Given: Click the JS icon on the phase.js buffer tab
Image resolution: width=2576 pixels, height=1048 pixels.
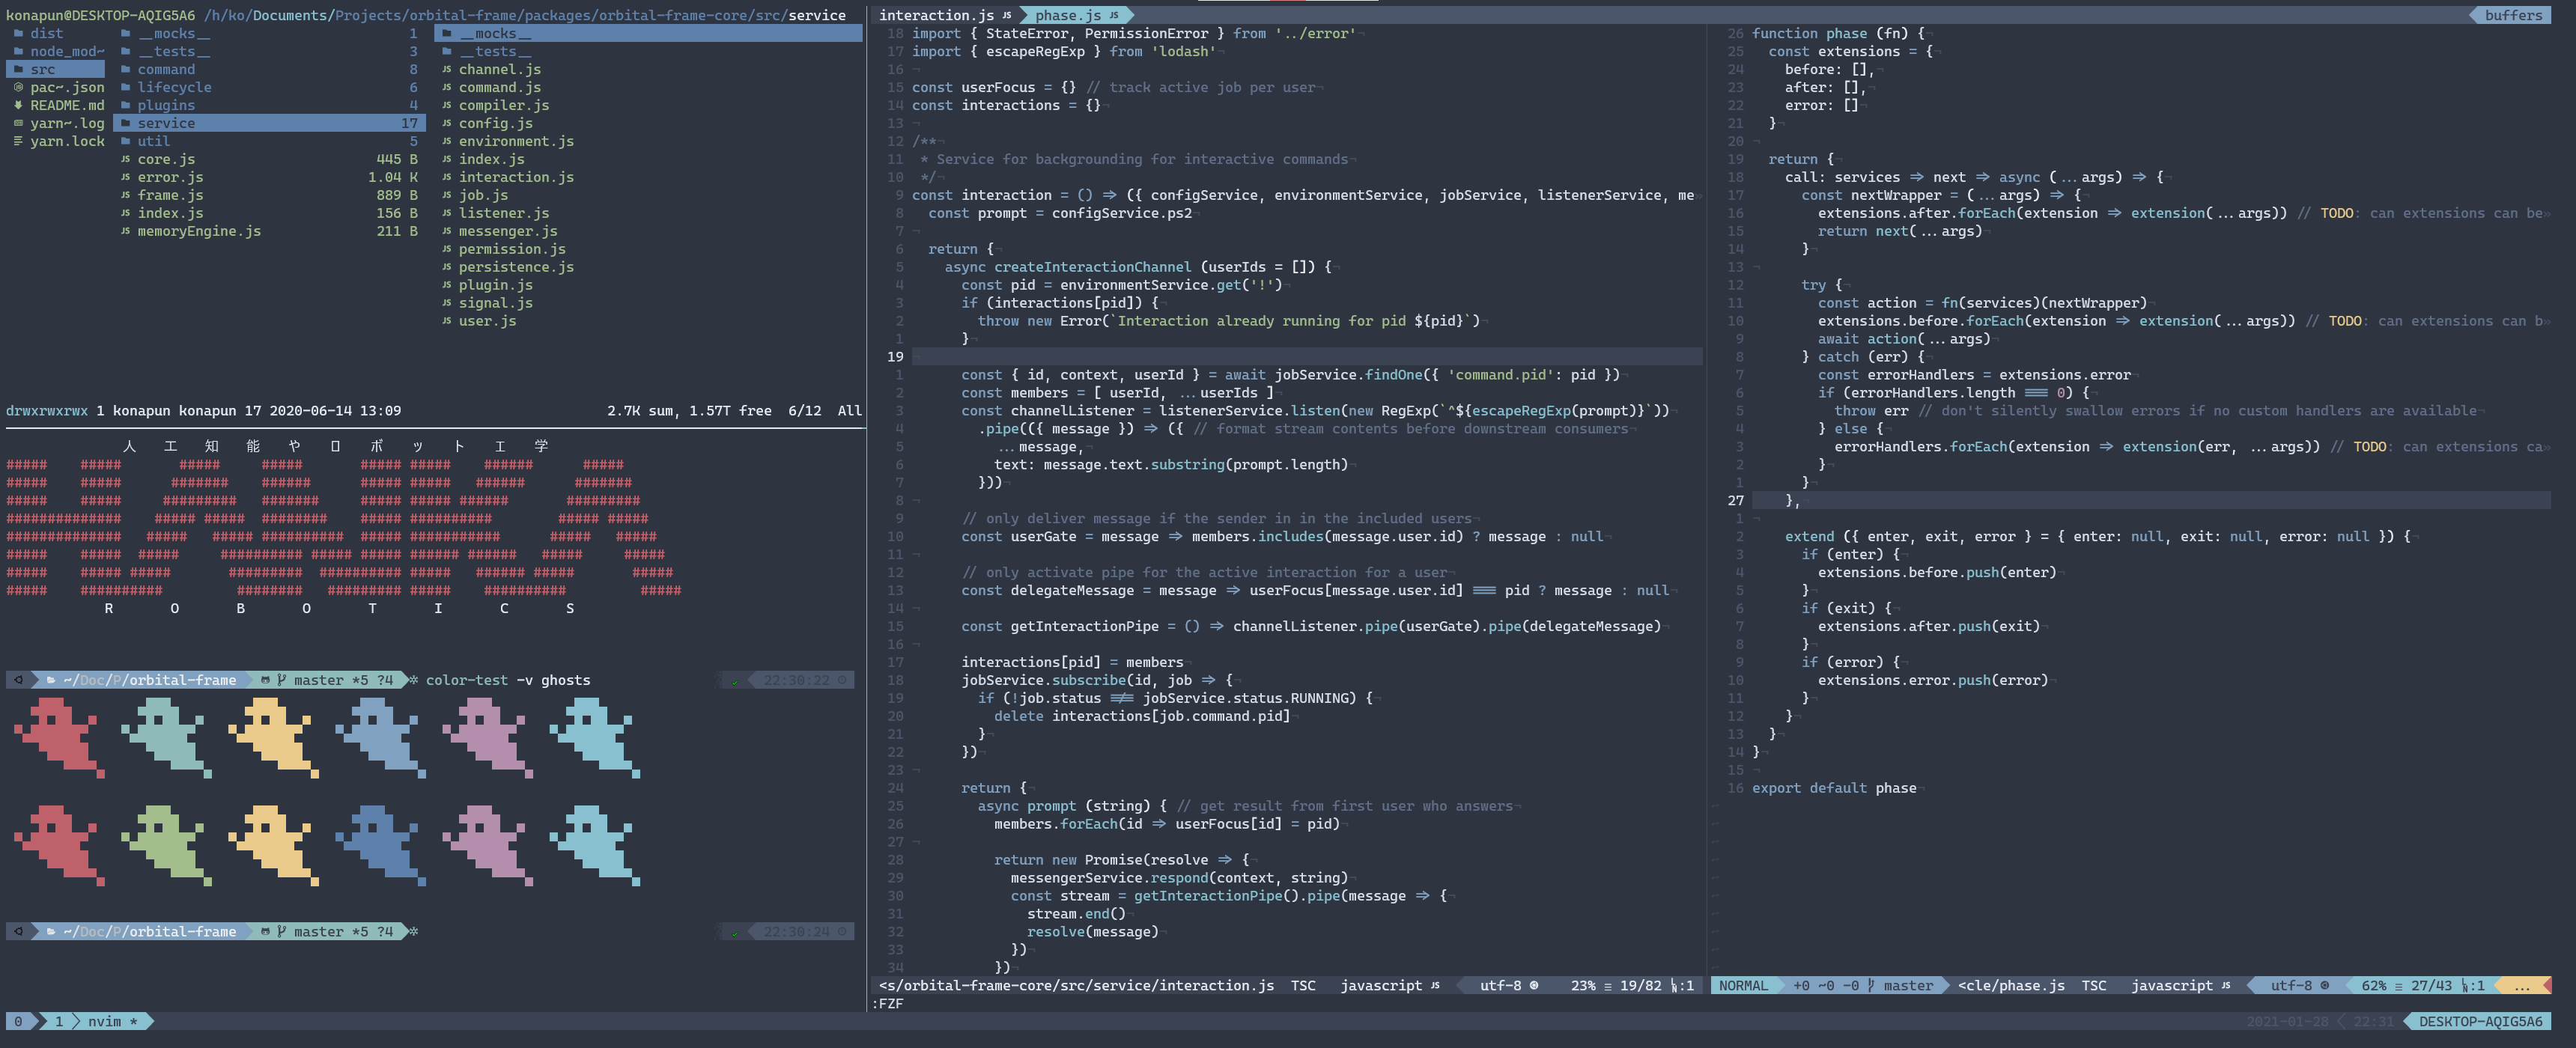Looking at the screenshot, I should click(1113, 15).
